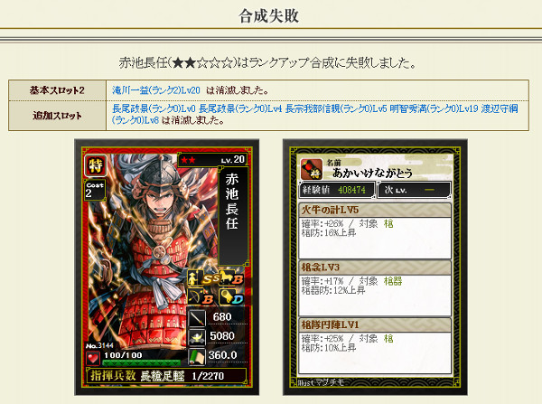542x404 pixels.
Task: Open the 長尾政景(ランク0)Lv0 link
Action: pos(154,109)
